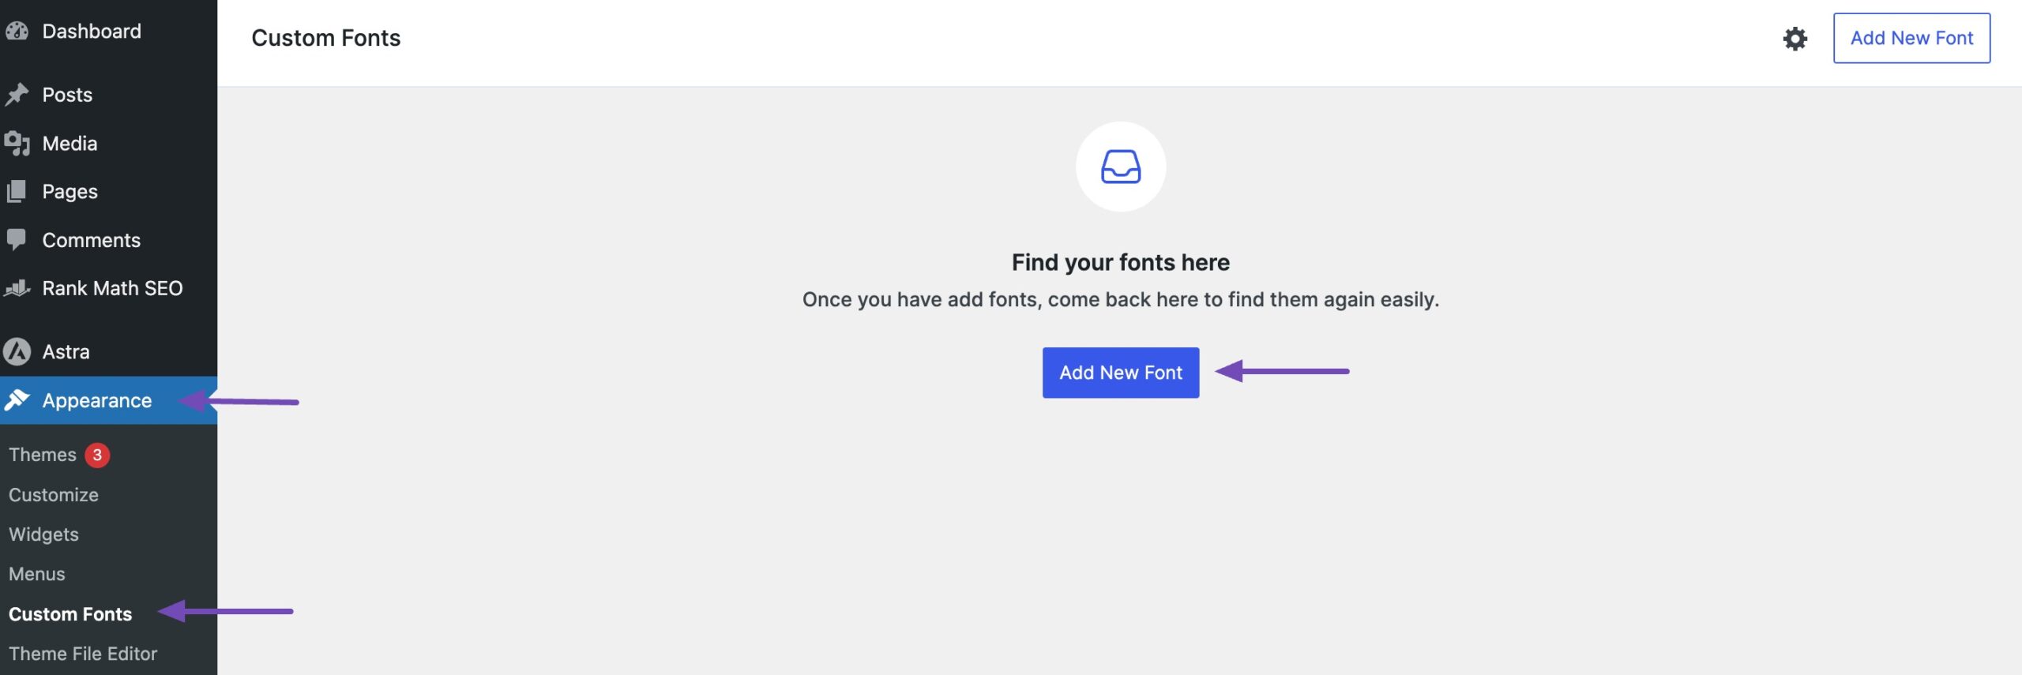This screenshot has height=675, width=2022.
Task: Select the Menus submenu item
Action: tap(37, 574)
